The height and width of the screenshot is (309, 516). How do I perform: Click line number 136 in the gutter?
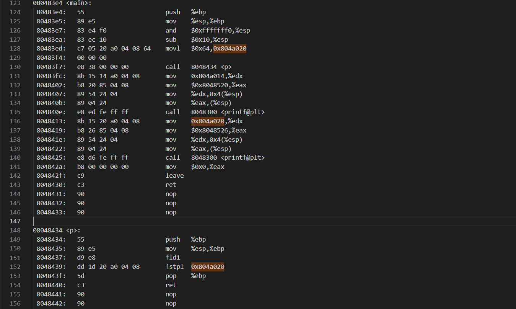(15, 121)
